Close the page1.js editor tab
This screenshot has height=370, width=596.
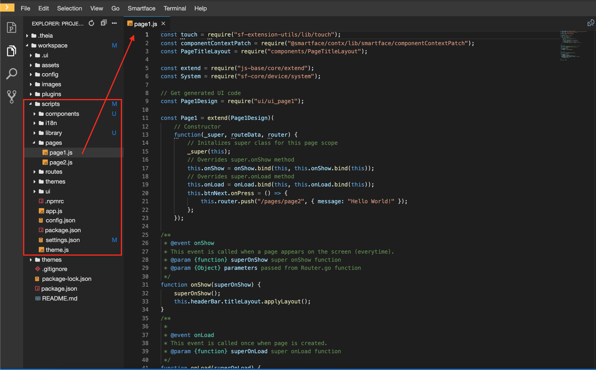click(x=163, y=24)
